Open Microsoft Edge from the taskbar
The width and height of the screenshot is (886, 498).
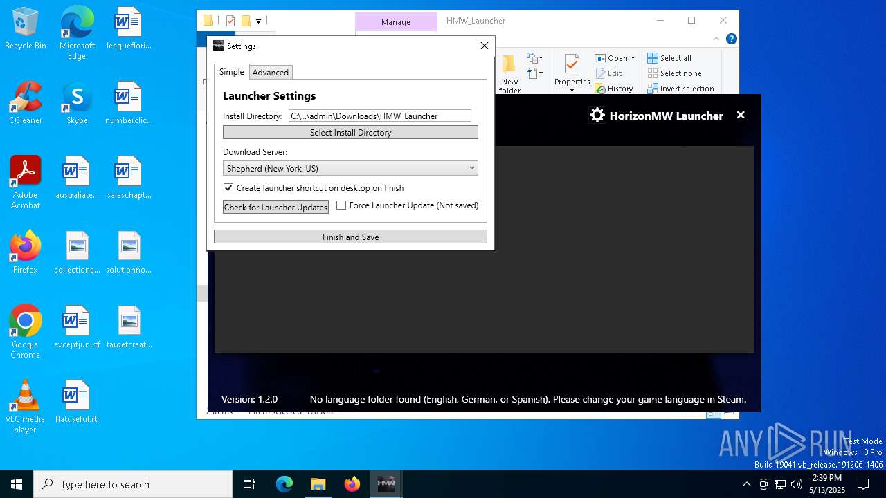(284, 484)
